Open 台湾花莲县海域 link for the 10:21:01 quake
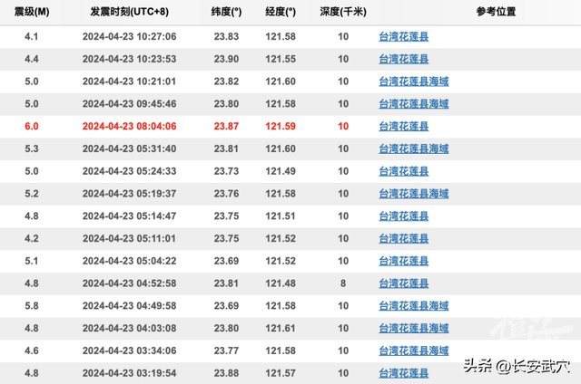This screenshot has height=384, width=581. coord(413,82)
